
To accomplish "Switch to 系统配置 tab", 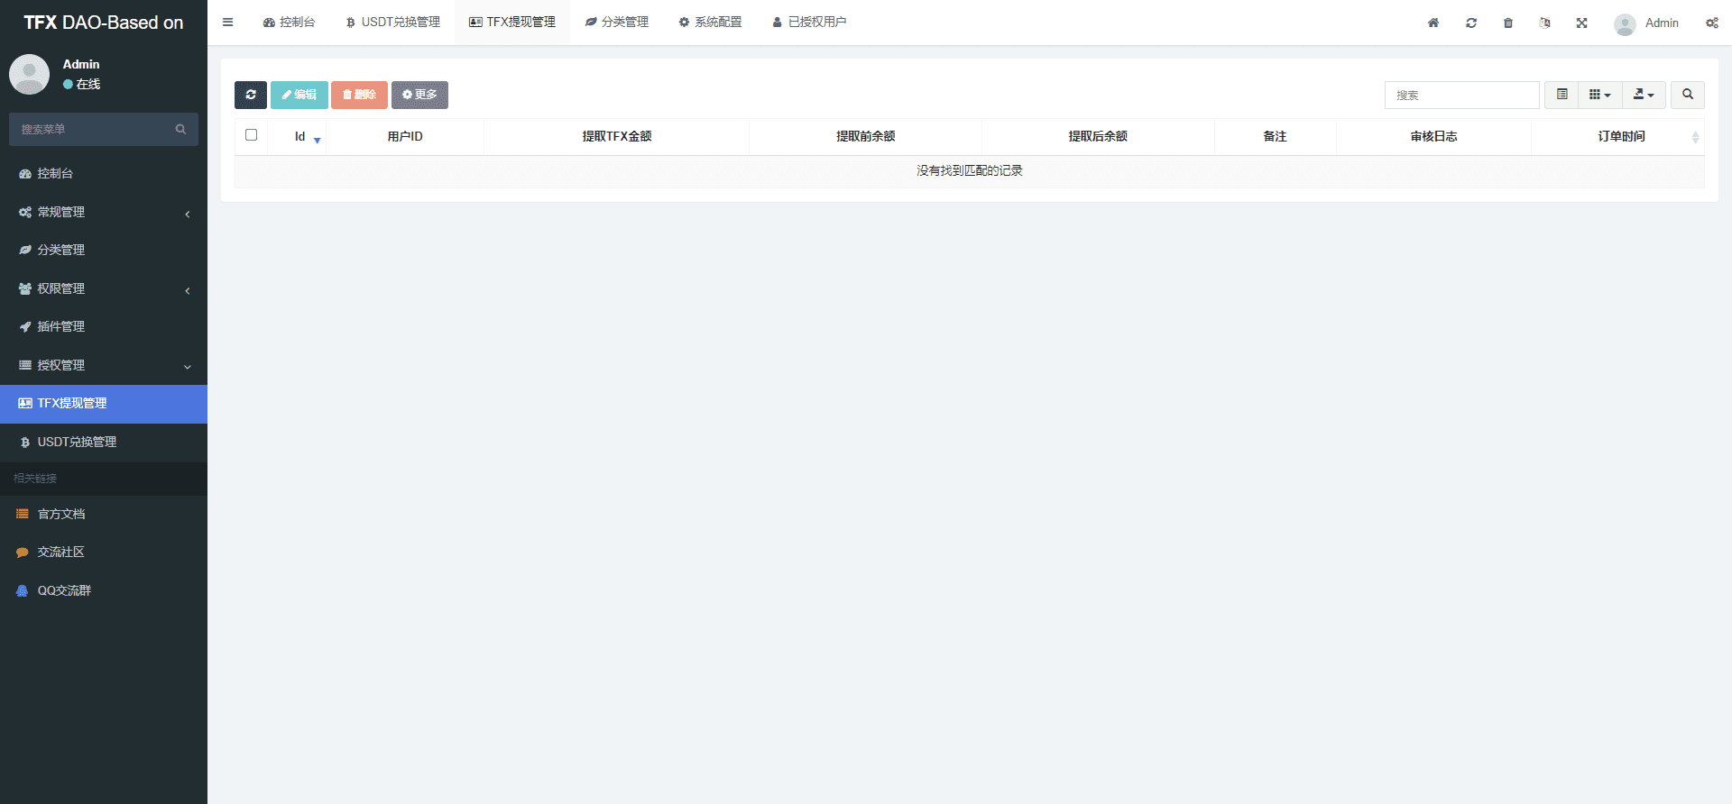I will tap(710, 23).
